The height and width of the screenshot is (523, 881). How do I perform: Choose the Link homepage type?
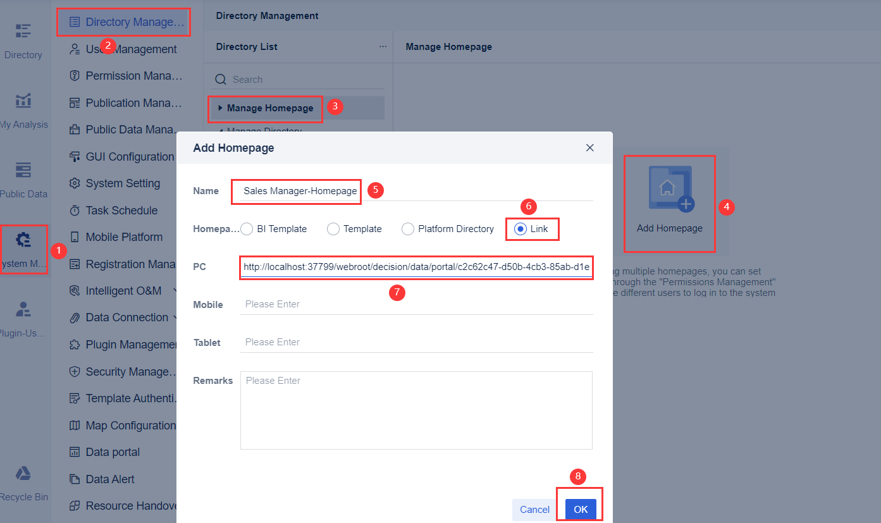pos(532,229)
